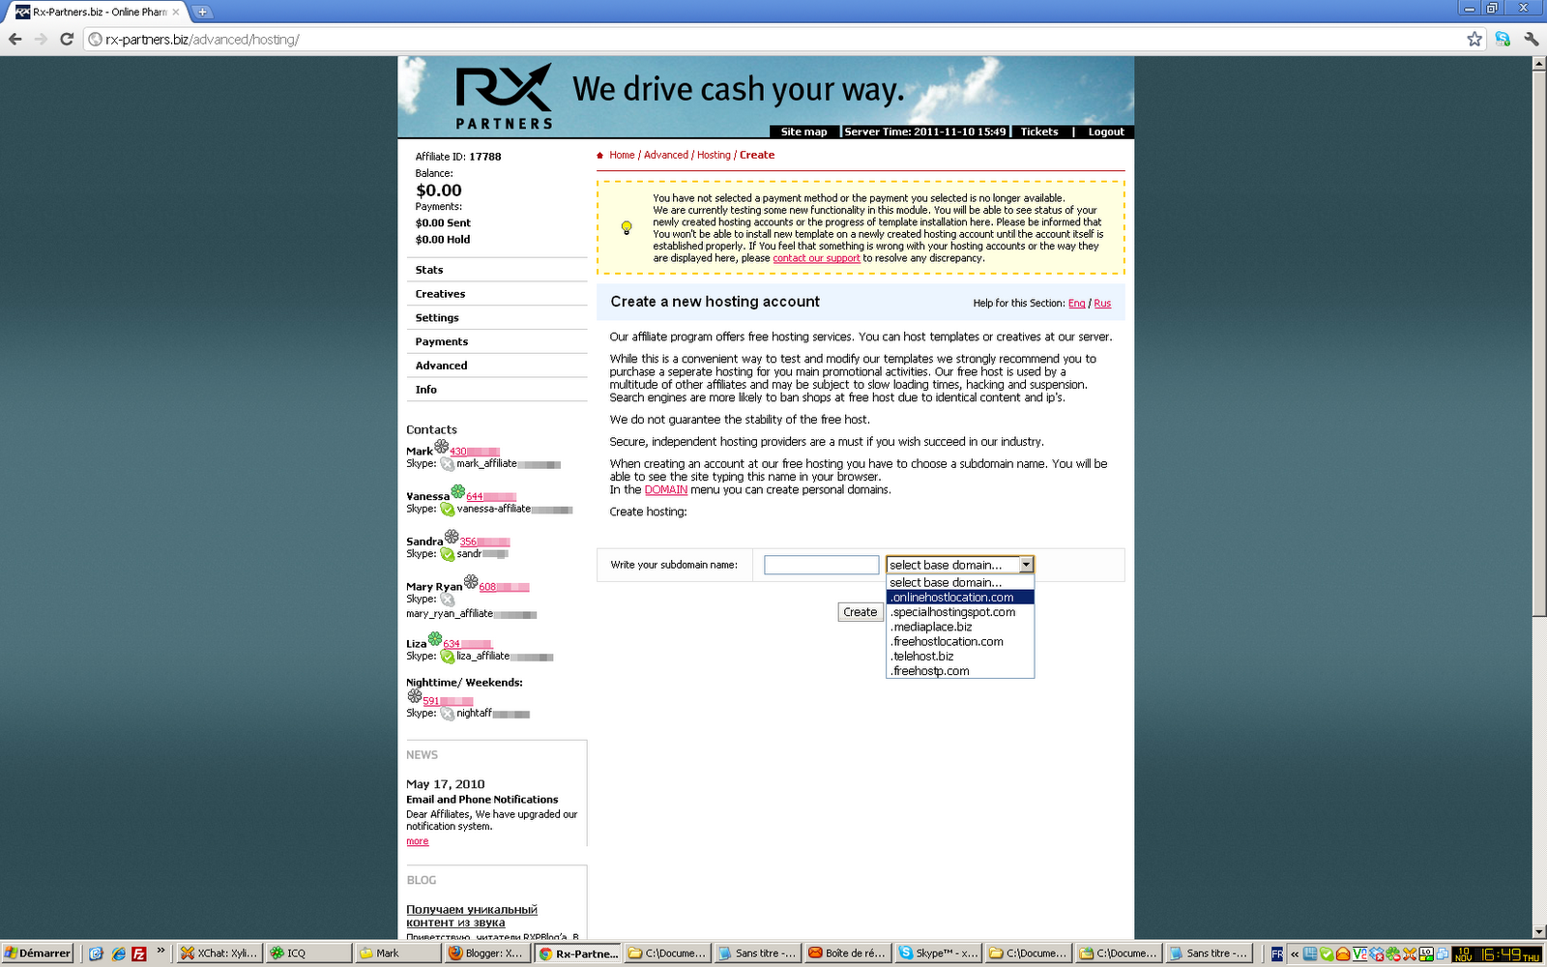The height and width of the screenshot is (967, 1547).
Task: Choose .specialhostingspot.com from the list
Action: [960, 612]
